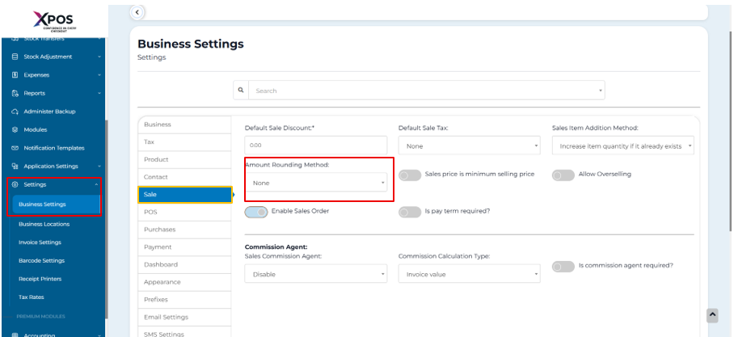Open Invoice Settings in the sidebar

pos(40,242)
